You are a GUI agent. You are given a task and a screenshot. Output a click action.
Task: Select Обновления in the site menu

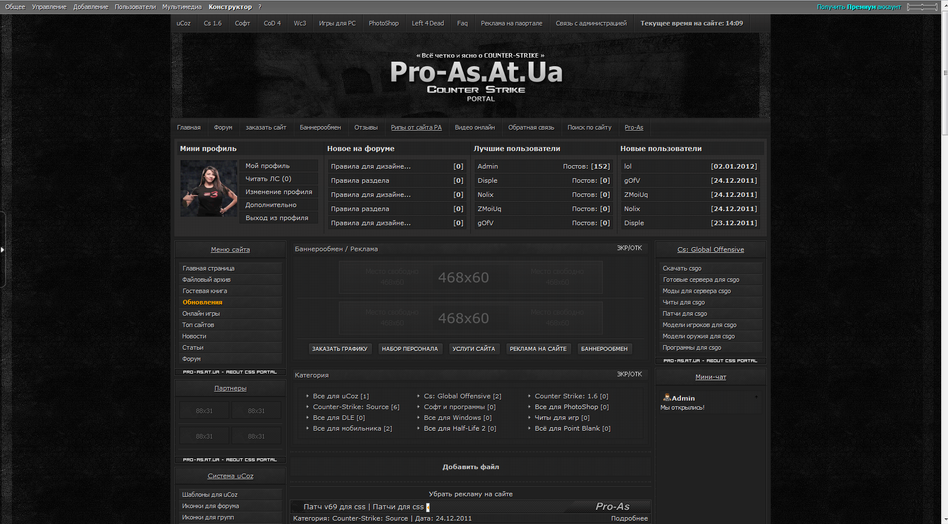pyautogui.click(x=202, y=302)
